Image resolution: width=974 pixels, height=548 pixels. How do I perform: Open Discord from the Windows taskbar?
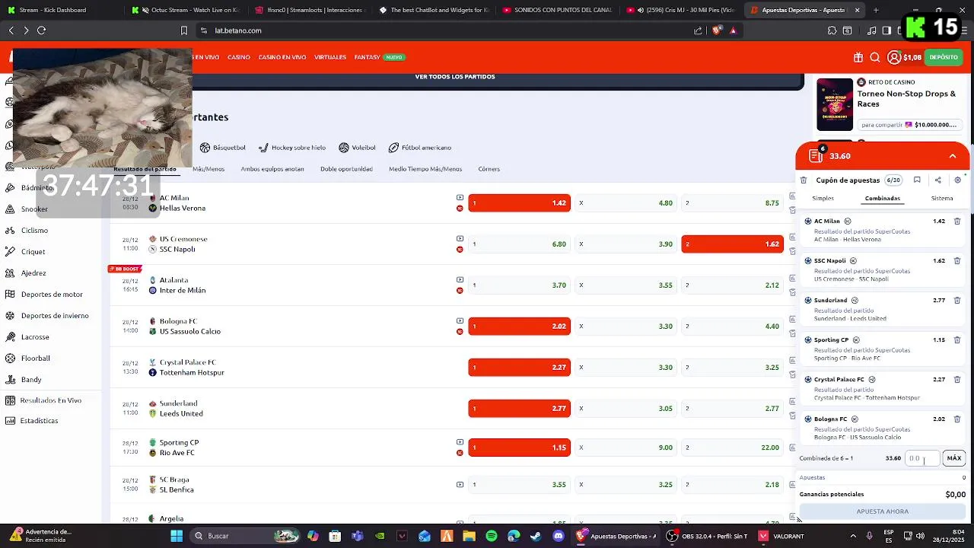pyautogui.click(x=559, y=536)
